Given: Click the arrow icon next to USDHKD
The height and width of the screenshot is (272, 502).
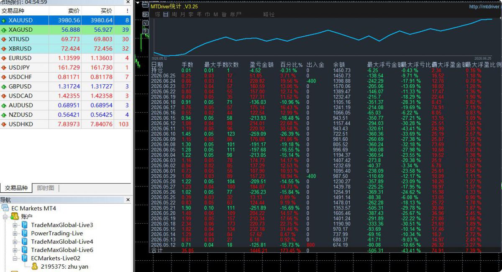Looking at the screenshot, I should 4,124.
